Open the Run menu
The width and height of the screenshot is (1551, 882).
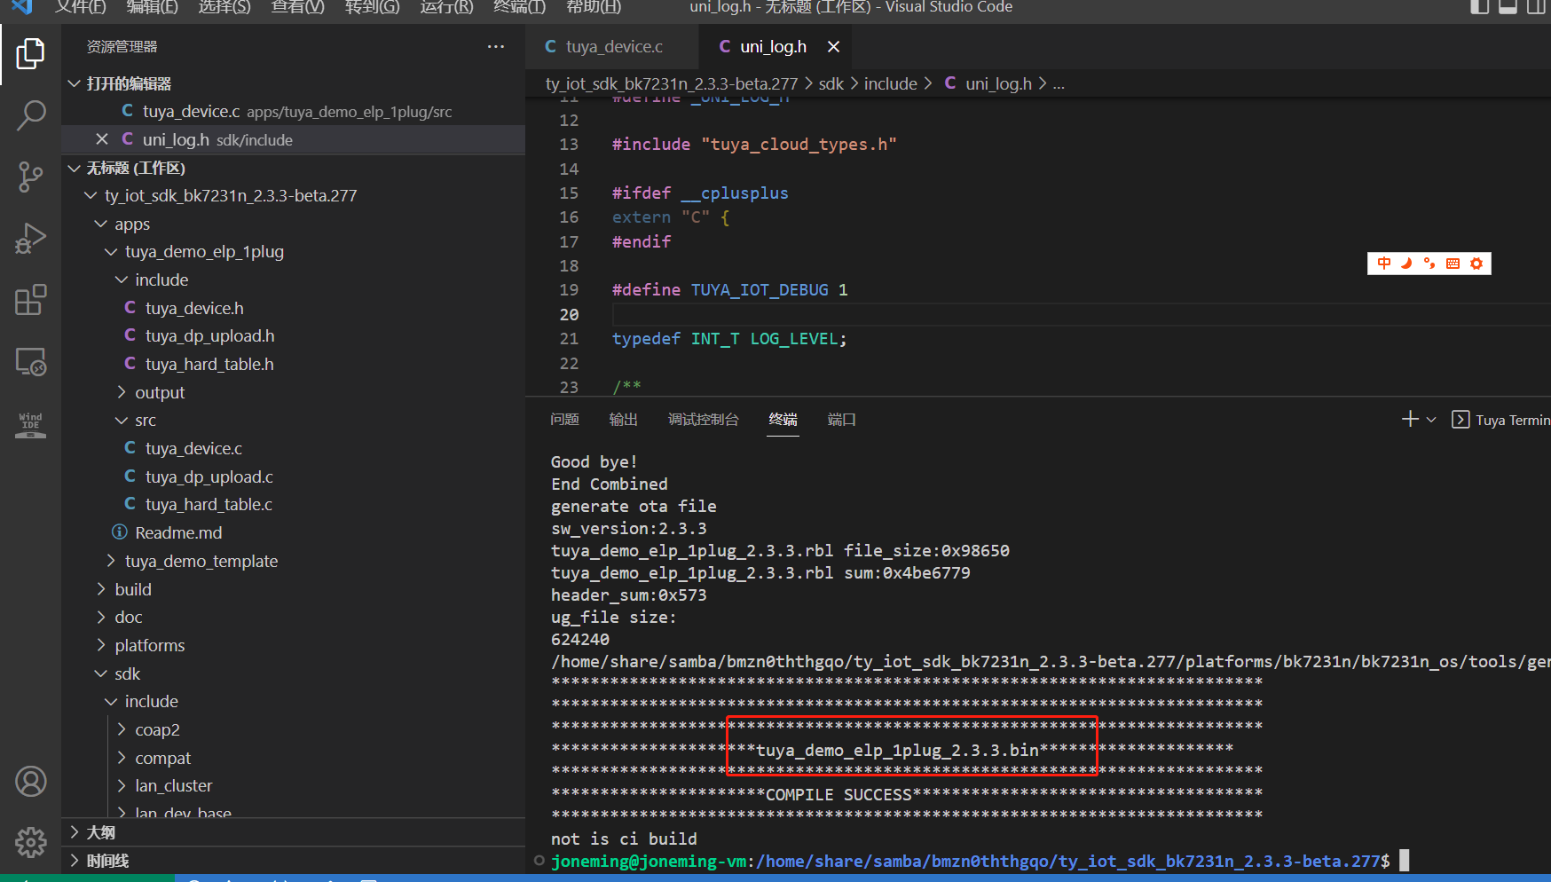(446, 7)
